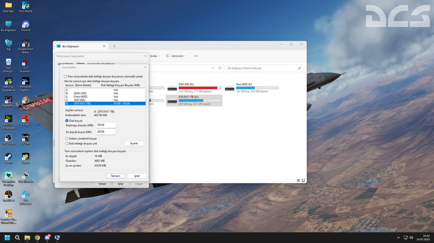
Task: Check automatic paging file management for all drives
Action: 66,77
